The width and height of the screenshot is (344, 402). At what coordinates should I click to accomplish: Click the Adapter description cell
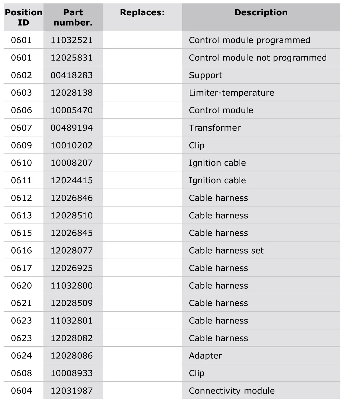click(x=205, y=356)
